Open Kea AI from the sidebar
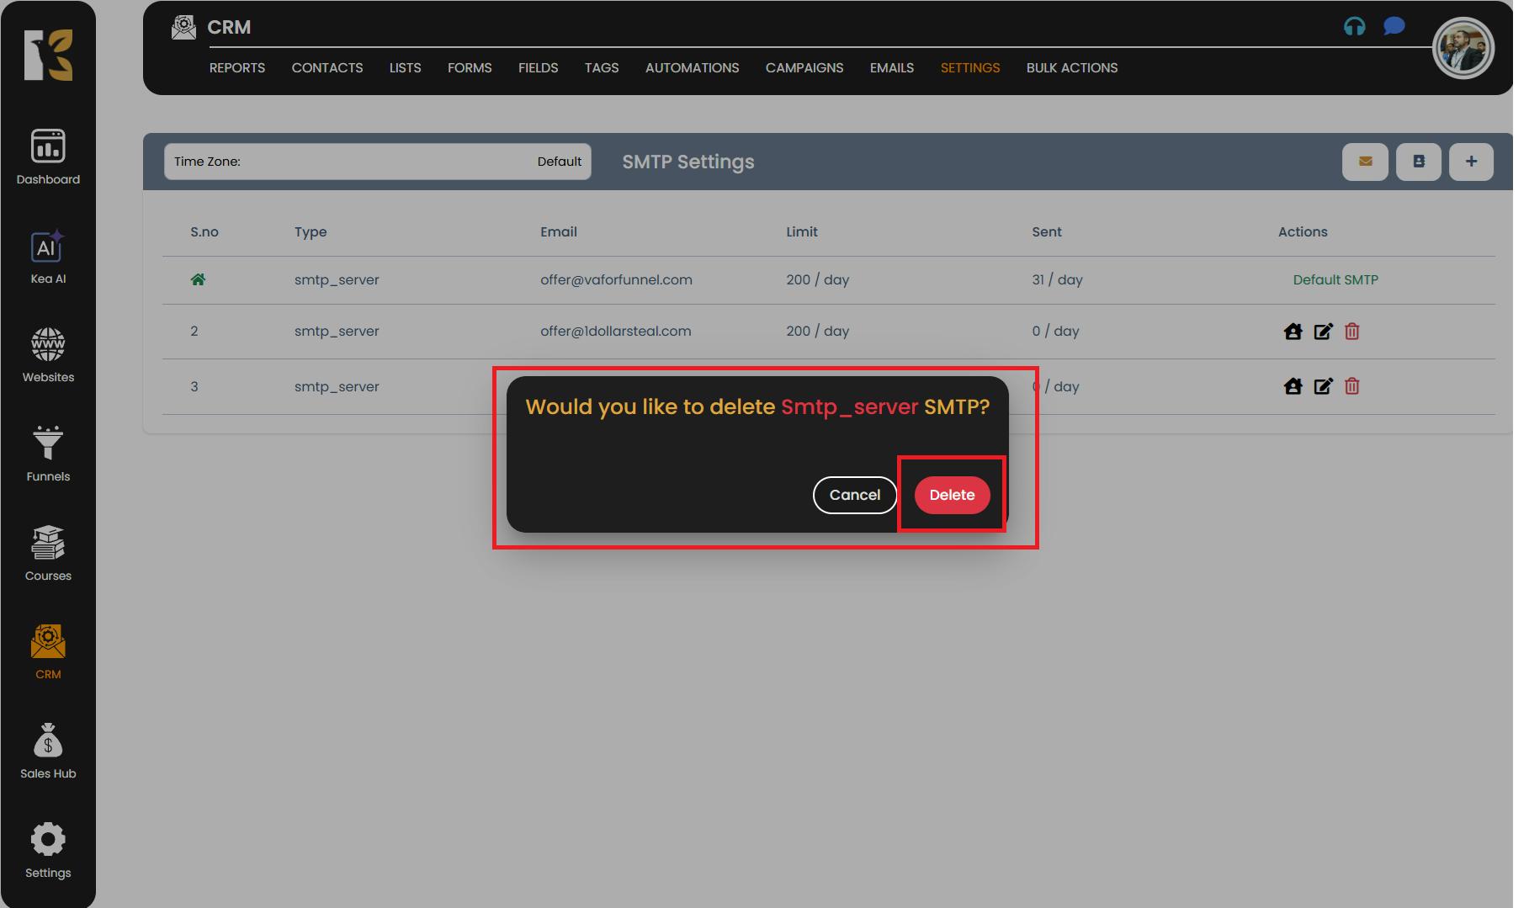Screen dimensions: 1529x908 click(x=48, y=258)
